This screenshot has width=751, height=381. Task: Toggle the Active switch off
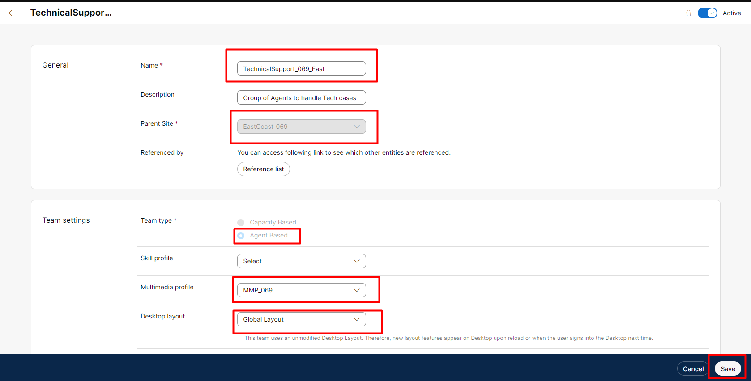click(707, 13)
